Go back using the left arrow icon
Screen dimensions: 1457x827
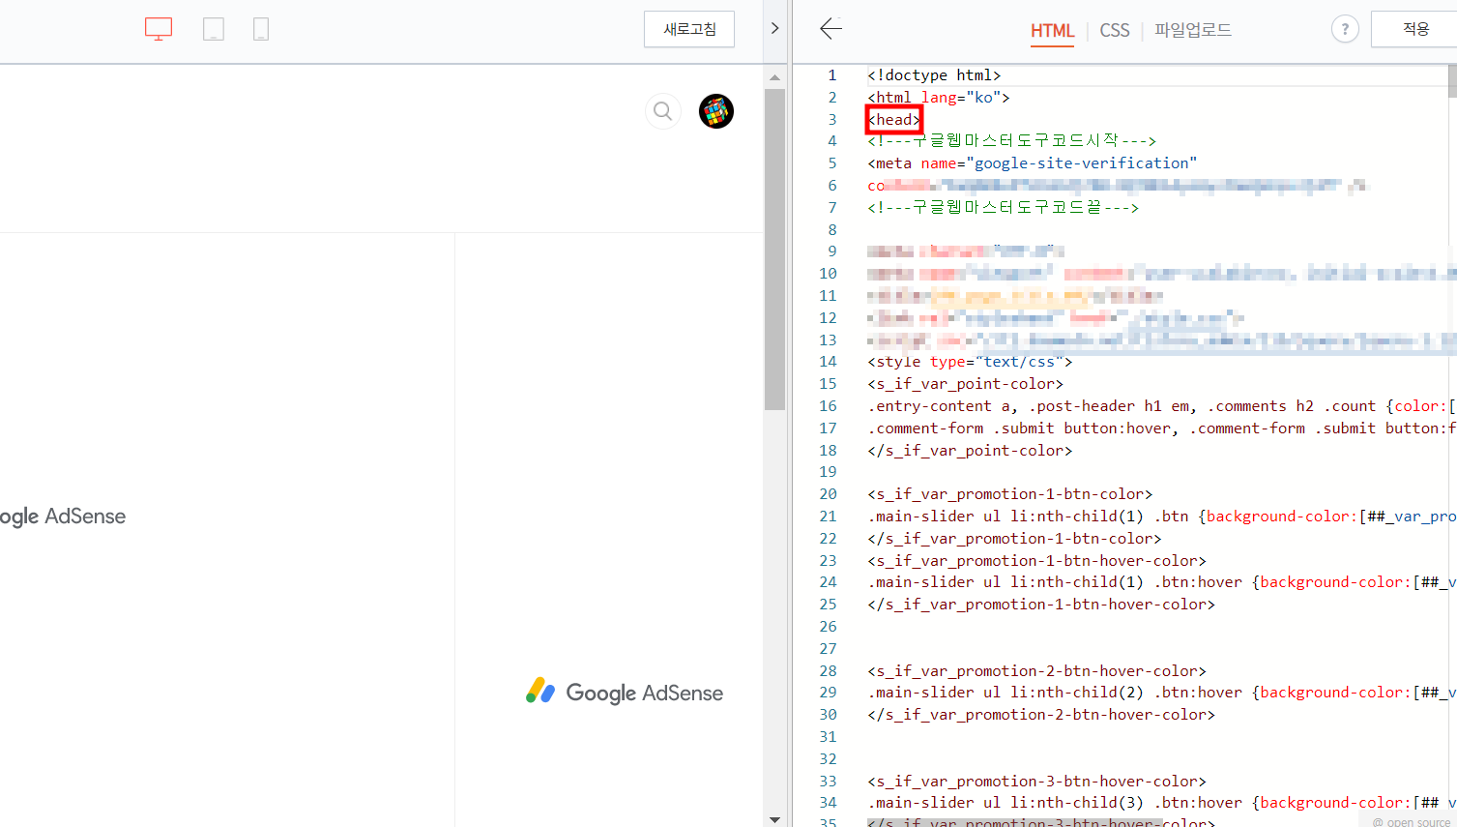[x=830, y=29]
